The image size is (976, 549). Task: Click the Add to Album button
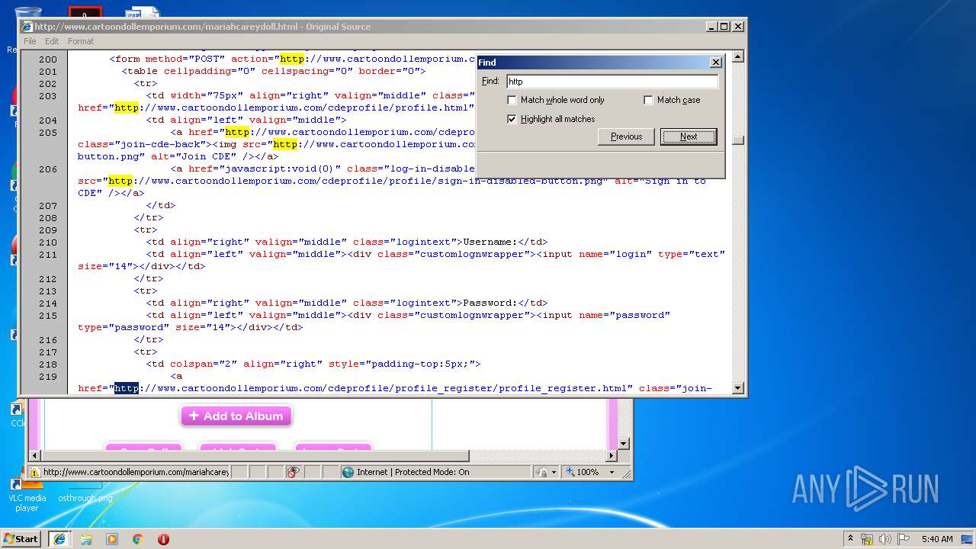[x=236, y=416]
